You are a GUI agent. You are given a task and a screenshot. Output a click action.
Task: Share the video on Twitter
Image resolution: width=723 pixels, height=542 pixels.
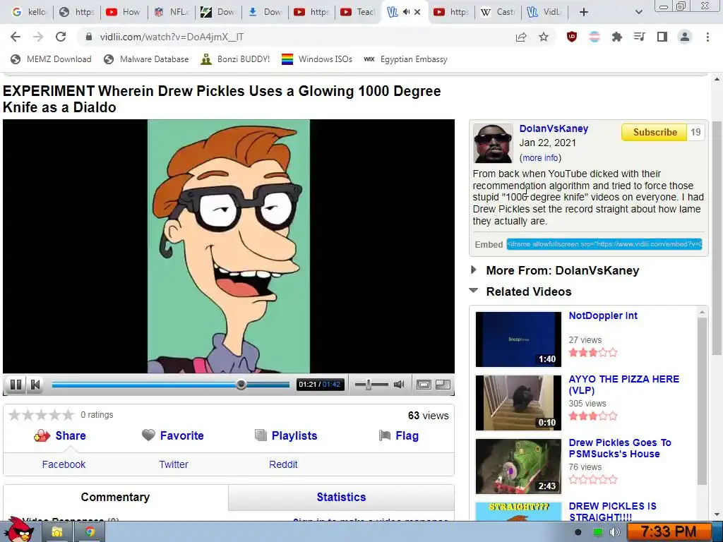click(x=174, y=464)
